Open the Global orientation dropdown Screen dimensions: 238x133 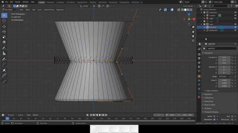click(86, 6)
